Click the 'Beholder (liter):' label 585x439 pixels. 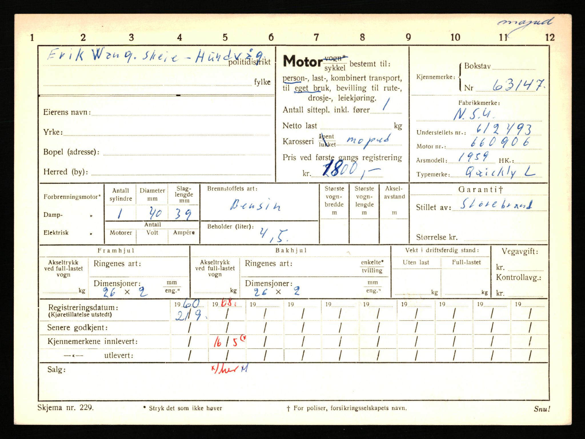tap(231, 227)
